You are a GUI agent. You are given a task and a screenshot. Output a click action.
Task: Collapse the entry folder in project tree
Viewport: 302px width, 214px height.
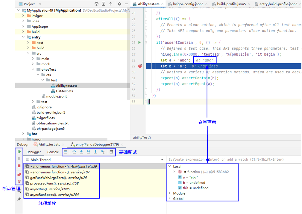(x=23, y=37)
